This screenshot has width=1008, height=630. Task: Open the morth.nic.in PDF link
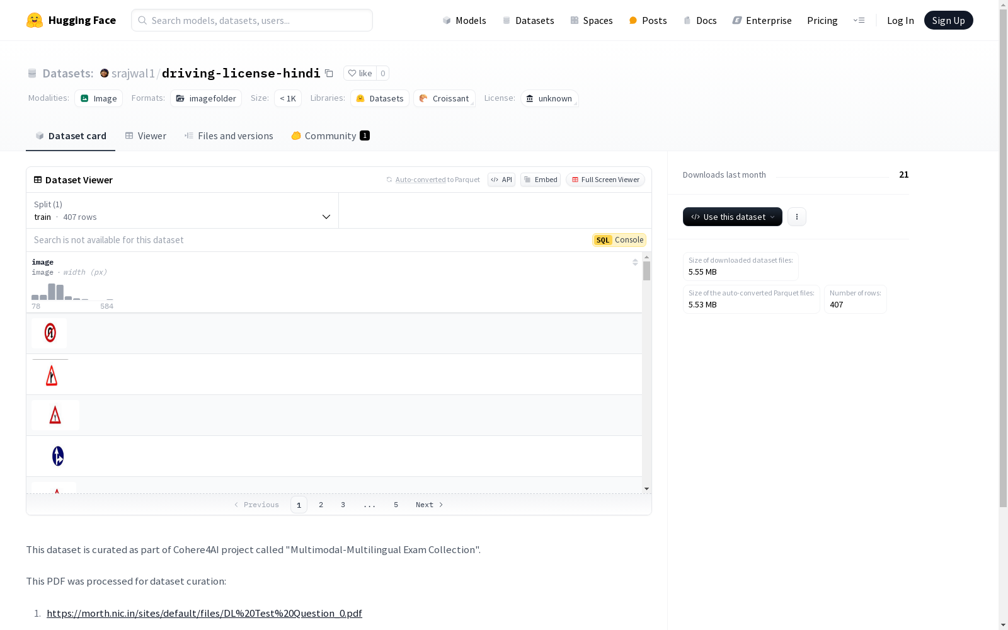pos(204,613)
